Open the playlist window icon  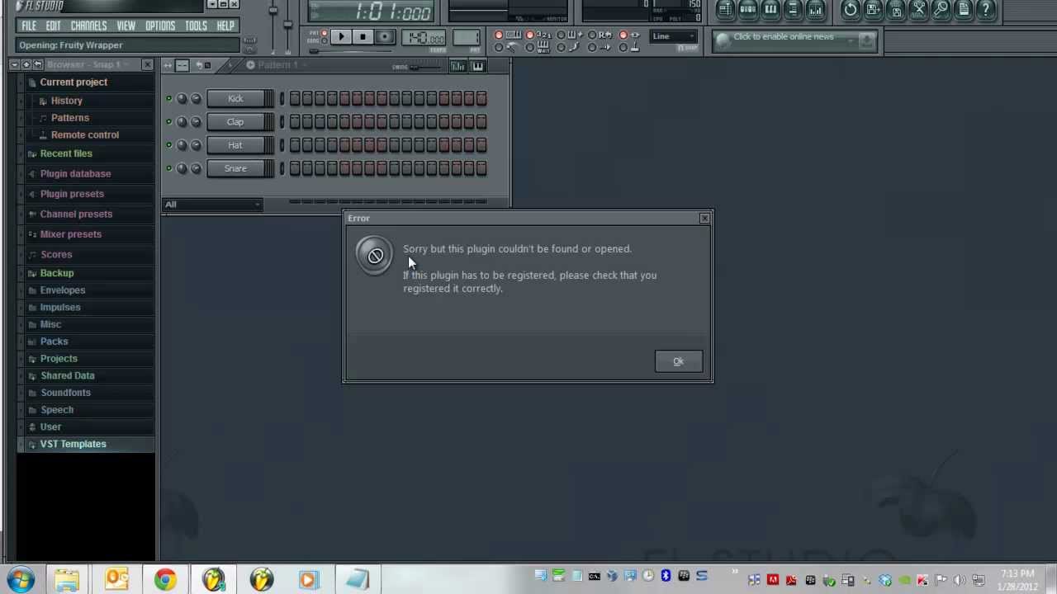725,9
